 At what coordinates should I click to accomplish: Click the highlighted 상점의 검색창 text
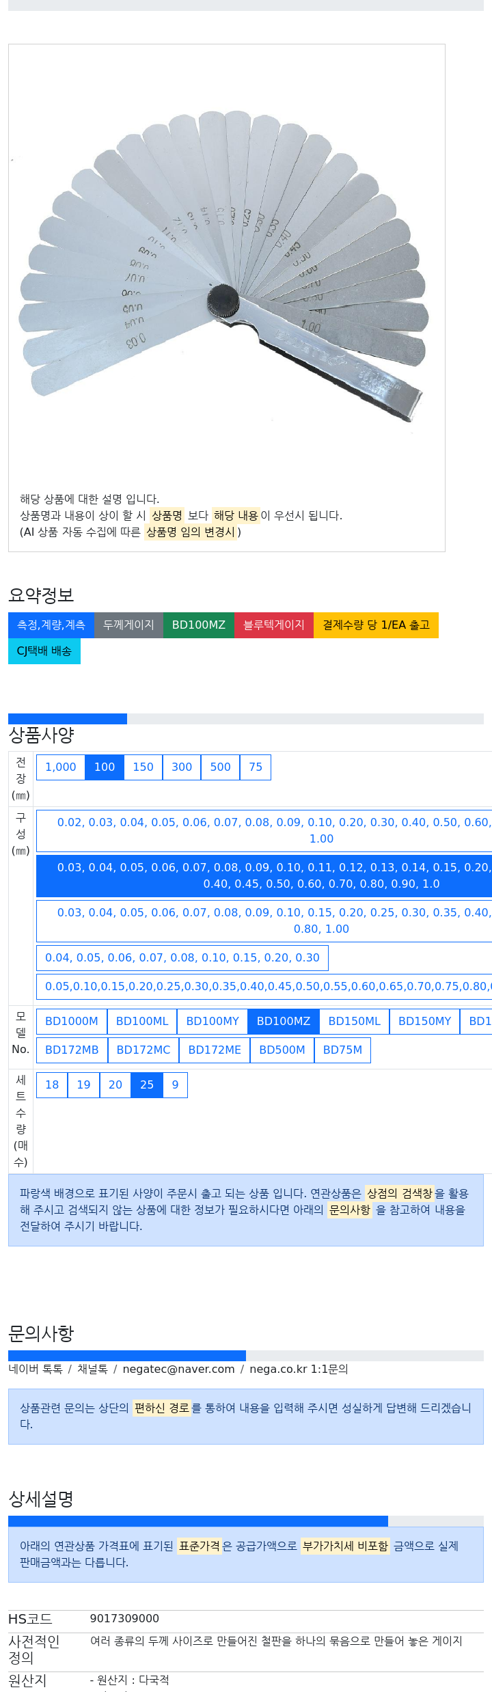coord(400,1193)
